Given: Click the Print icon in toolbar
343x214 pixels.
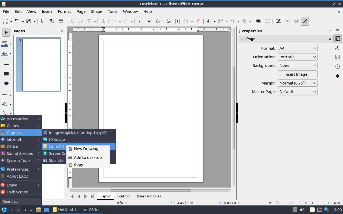Looking at the screenshot, I should (x=61, y=21).
